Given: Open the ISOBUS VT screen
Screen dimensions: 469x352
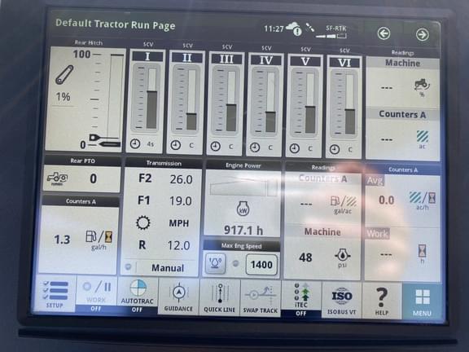Looking at the screenshot, I should point(342,299).
